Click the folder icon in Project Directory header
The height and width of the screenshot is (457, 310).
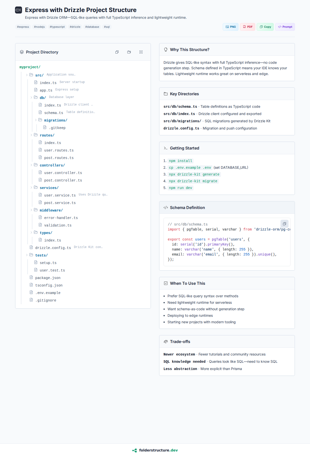click(129, 52)
